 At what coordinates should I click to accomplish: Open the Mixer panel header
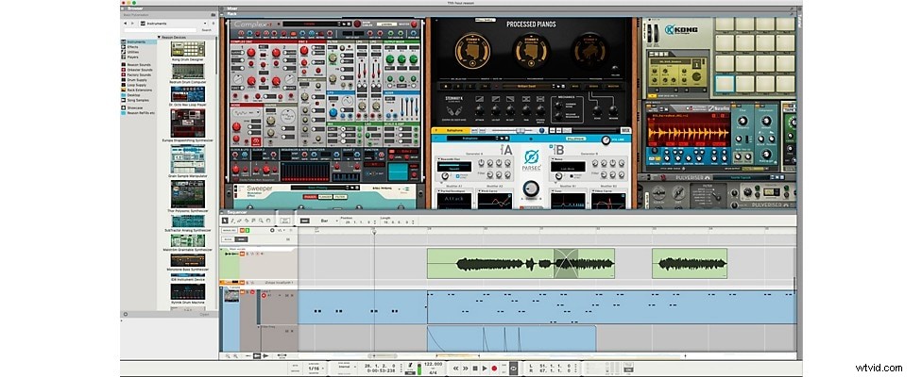(x=231, y=8)
